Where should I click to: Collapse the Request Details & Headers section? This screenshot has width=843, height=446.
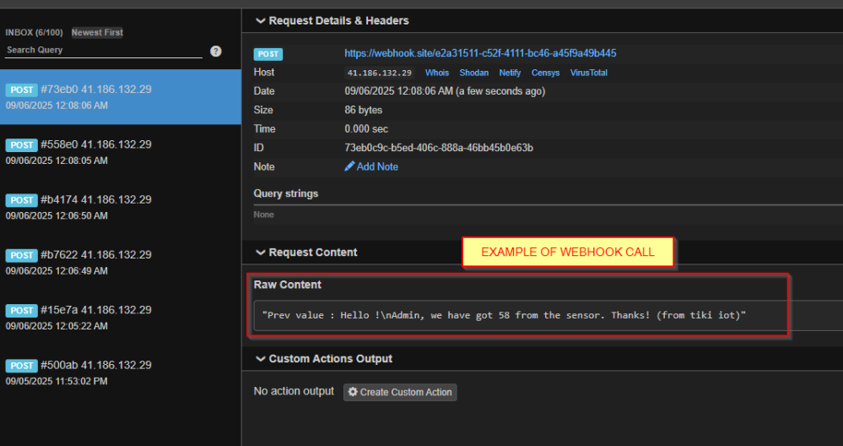pyautogui.click(x=260, y=20)
